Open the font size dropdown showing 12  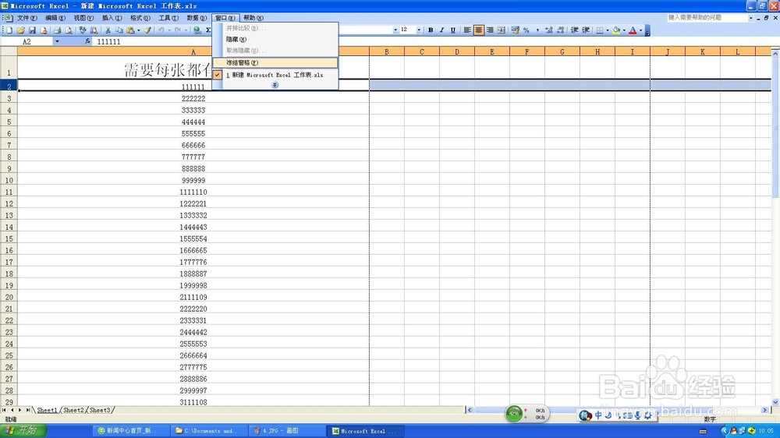419,30
